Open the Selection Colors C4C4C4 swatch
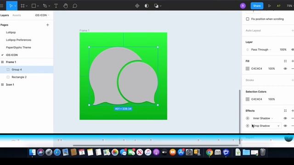This screenshot has height=165, width=294. 248,99
